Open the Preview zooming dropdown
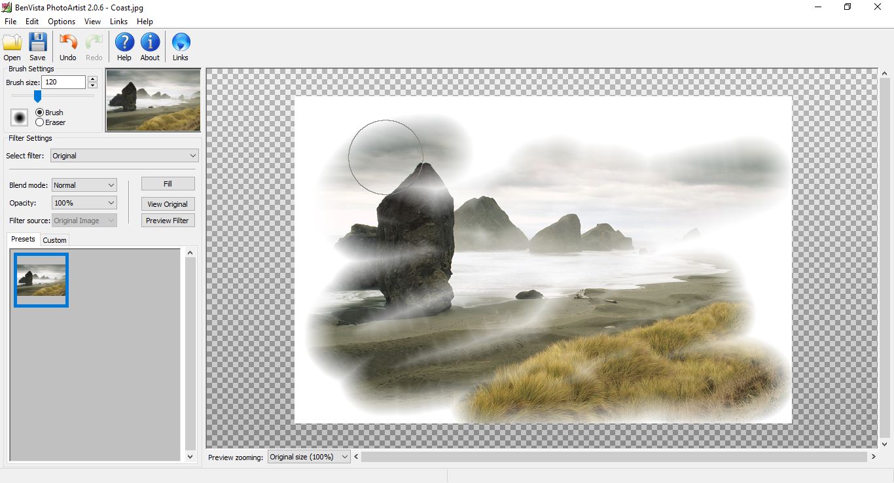The width and height of the screenshot is (894, 483). 309,457
